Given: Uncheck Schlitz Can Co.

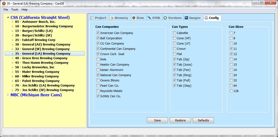Looking at the screenshot, I should (x=98, y=96).
